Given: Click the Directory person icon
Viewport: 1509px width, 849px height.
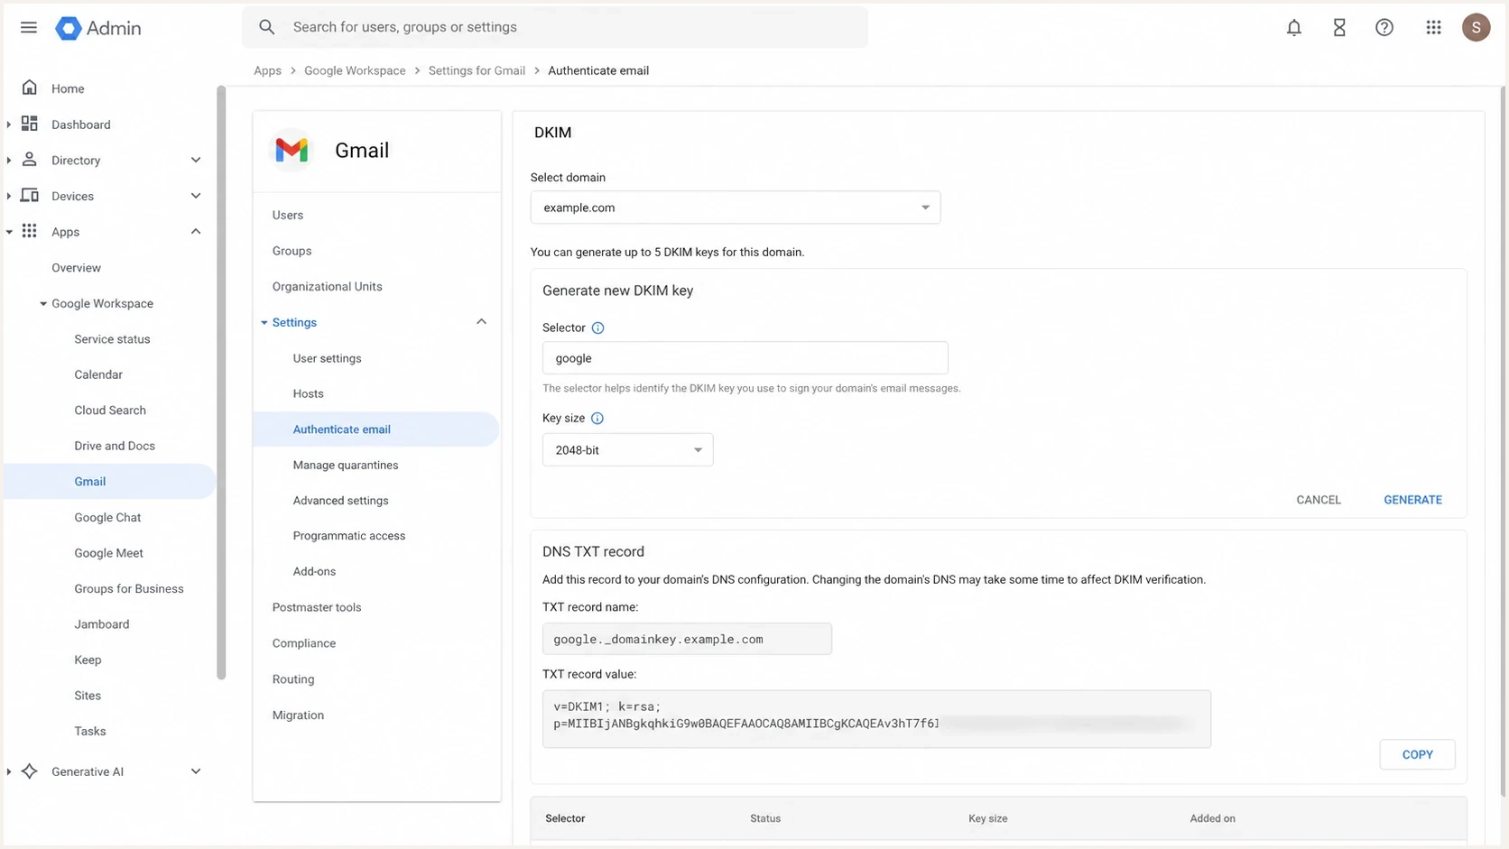Looking at the screenshot, I should pos(30,160).
